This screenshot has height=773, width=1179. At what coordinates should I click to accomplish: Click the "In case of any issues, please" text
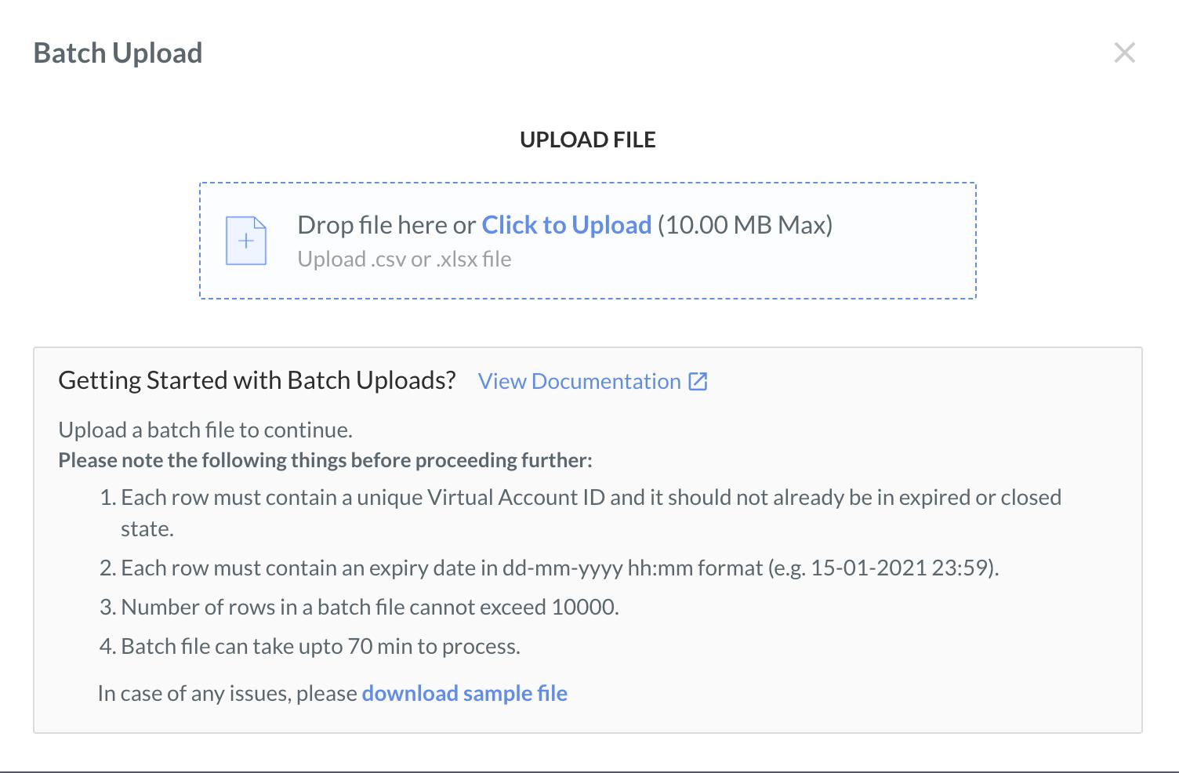227,693
